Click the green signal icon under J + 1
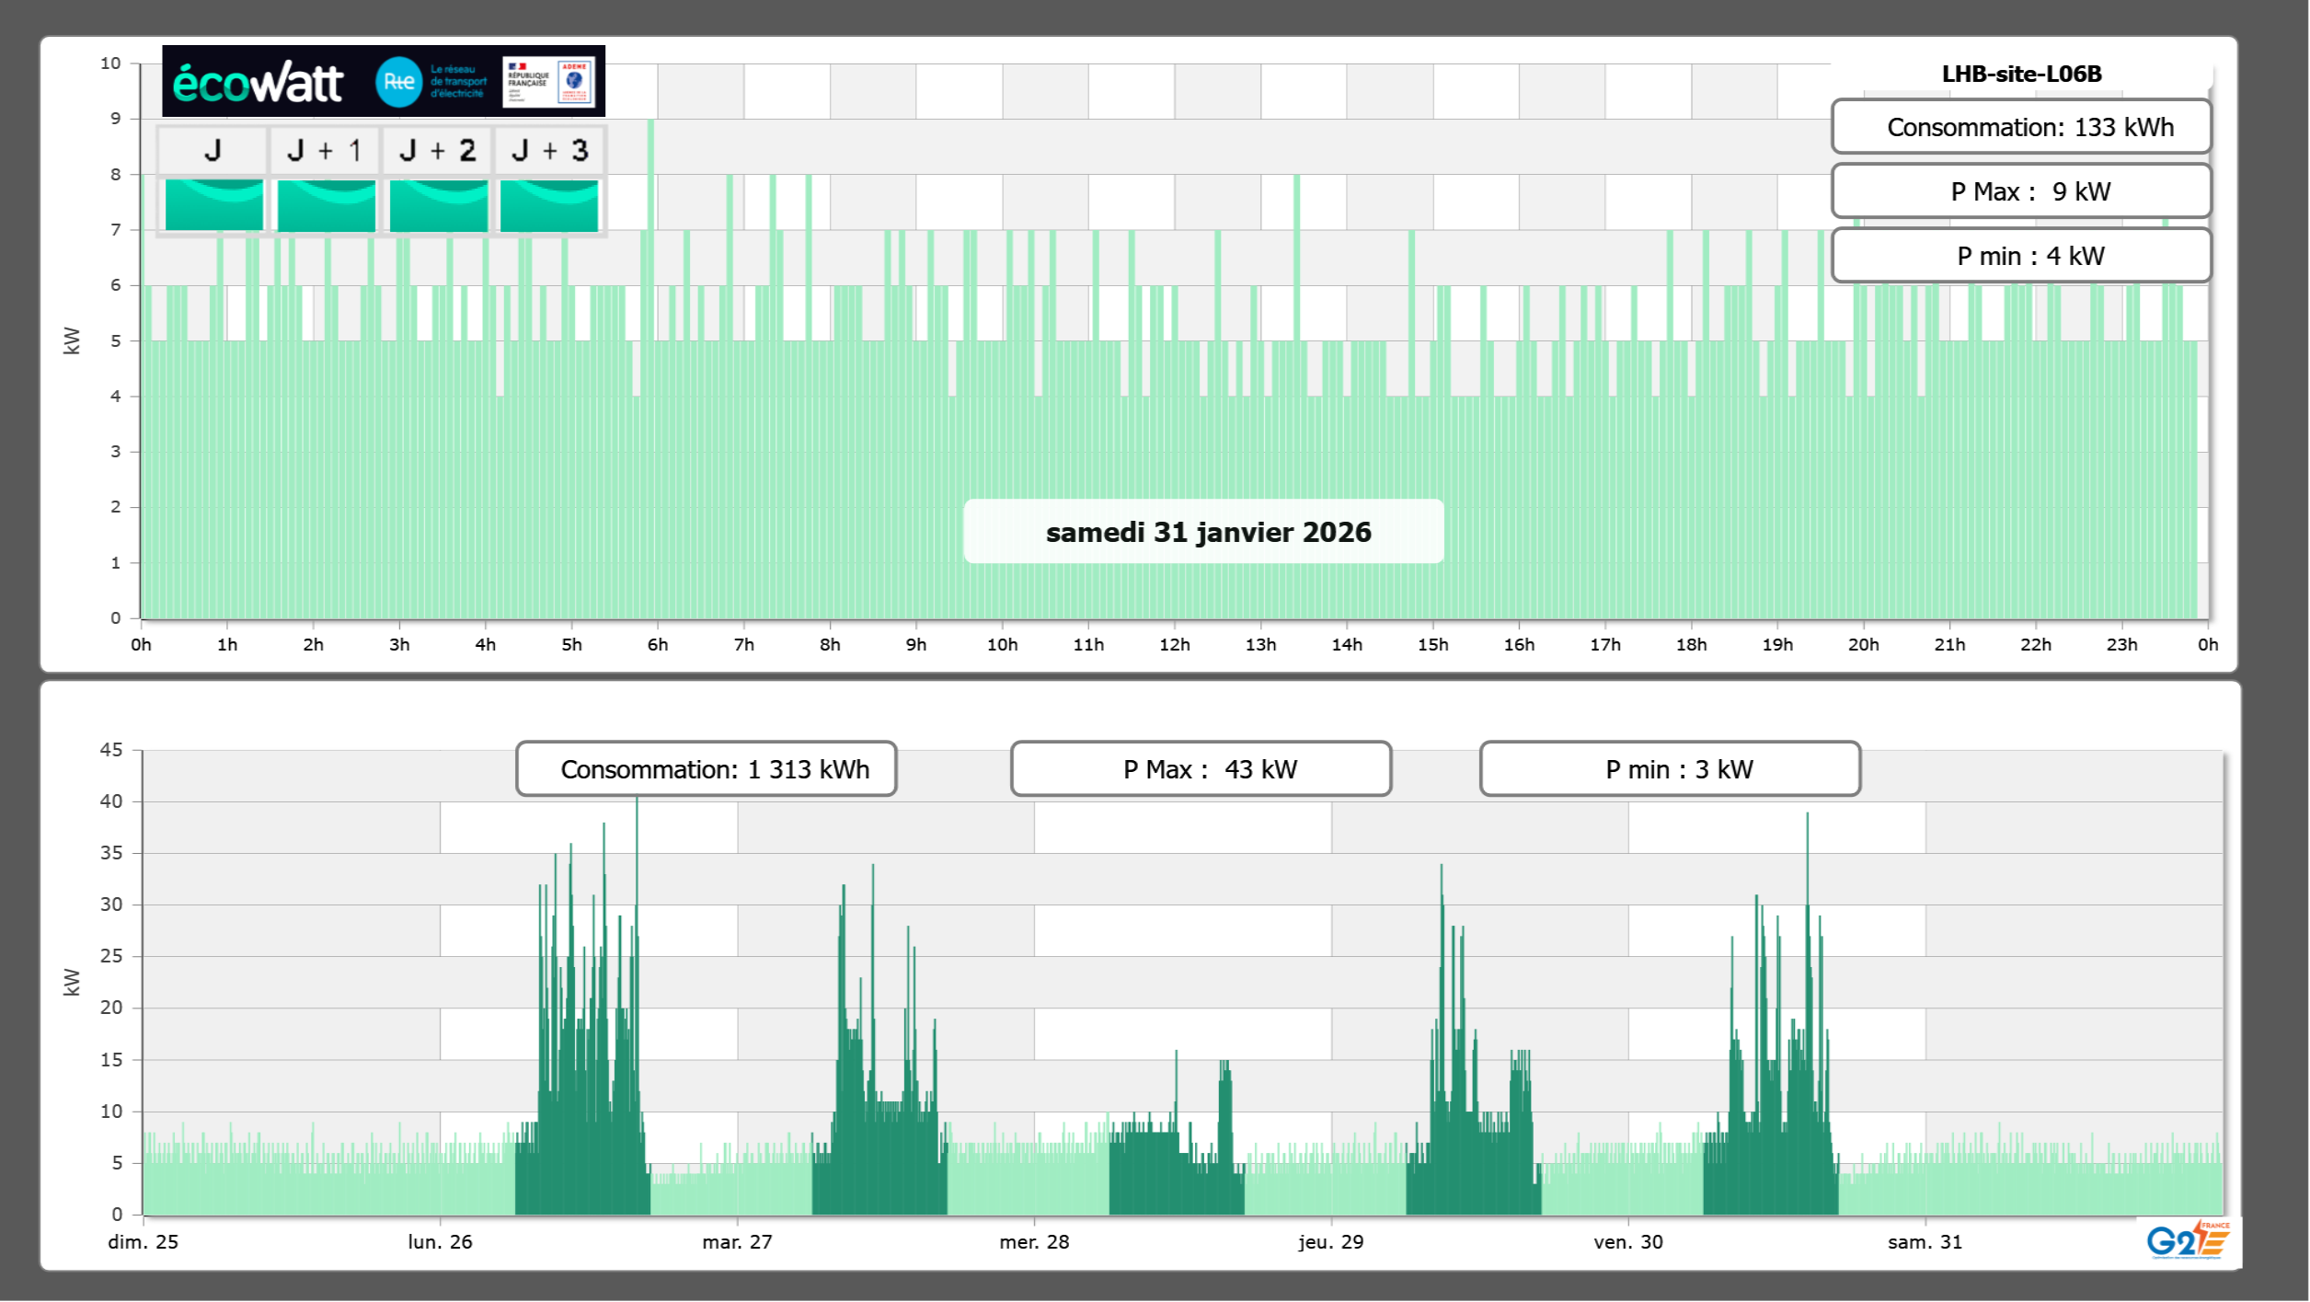This screenshot has height=1302, width=2310. pos(326,204)
